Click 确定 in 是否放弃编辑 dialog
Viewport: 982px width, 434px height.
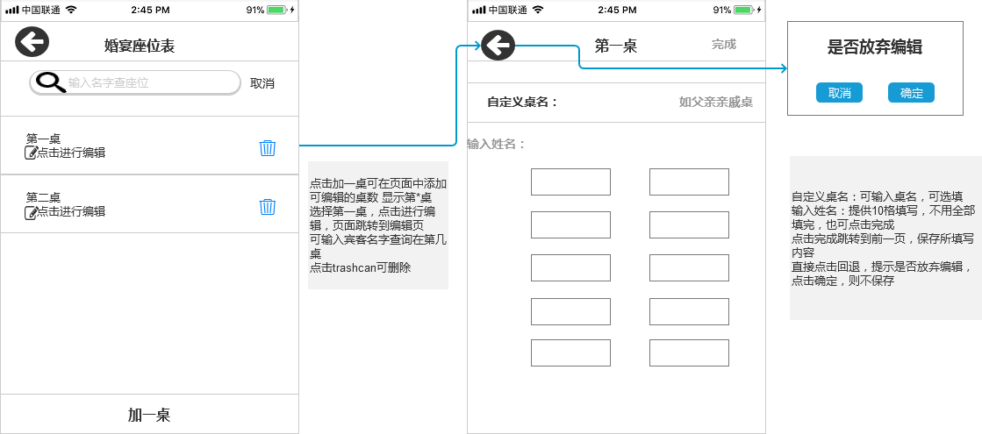pos(911,93)
